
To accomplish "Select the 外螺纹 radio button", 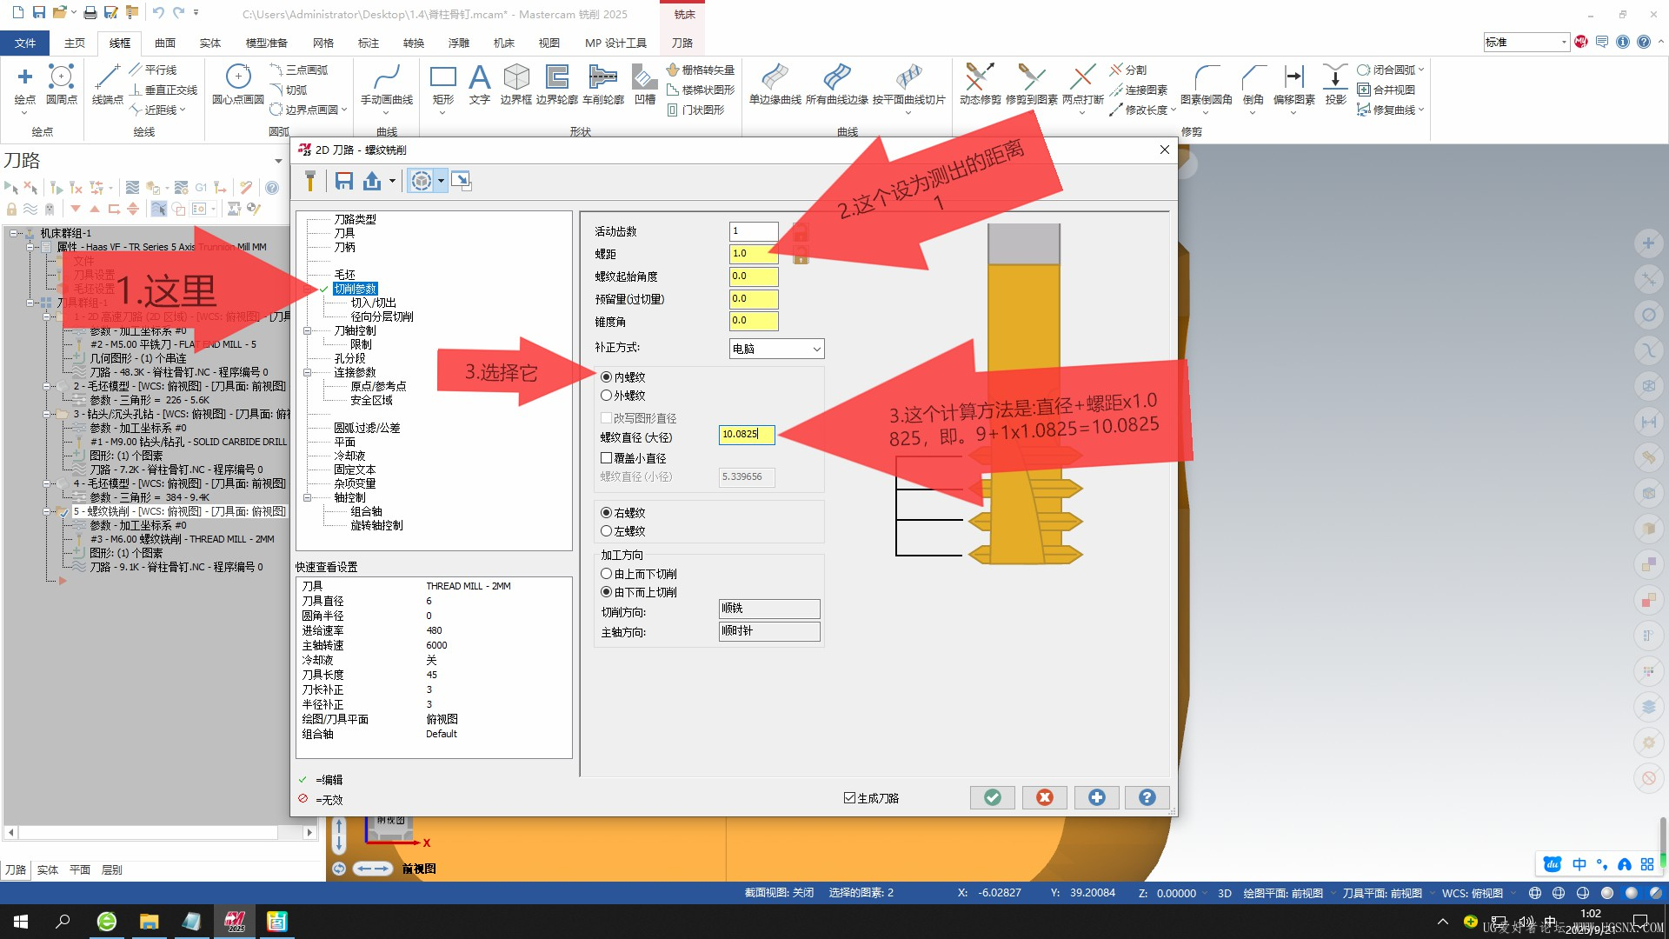I will (x=607, y=396).
